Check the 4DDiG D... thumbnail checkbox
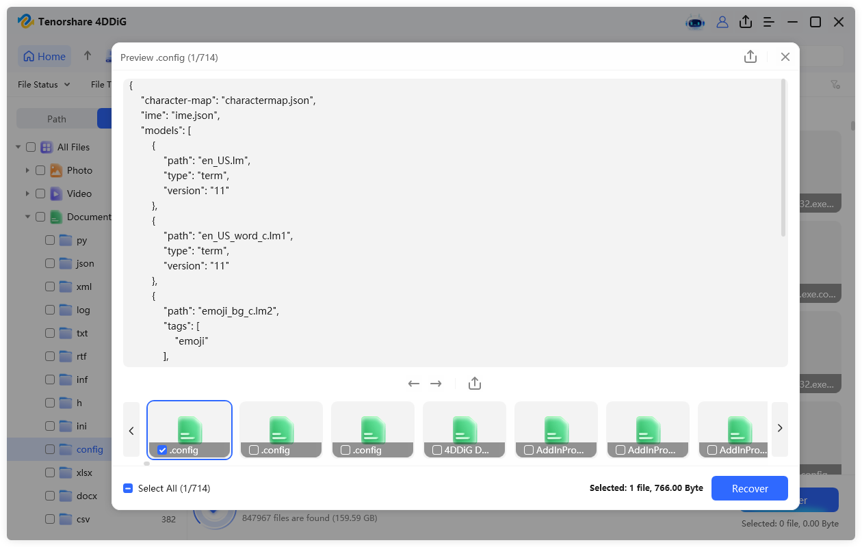The height and width of the screenshot is (547, 862). tap(437, 450)
